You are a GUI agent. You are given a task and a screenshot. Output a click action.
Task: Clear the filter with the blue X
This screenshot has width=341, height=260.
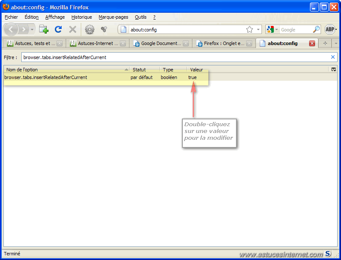pos(333,57)
